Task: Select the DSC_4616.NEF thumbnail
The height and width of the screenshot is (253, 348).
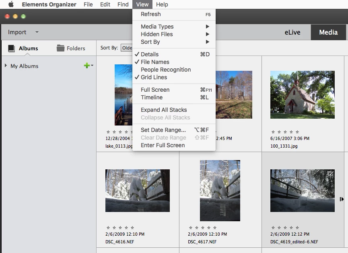Action: pyautogui.click(x=137, y=191)
